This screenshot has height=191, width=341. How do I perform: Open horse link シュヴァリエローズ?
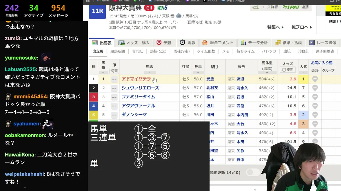point(140,88)
